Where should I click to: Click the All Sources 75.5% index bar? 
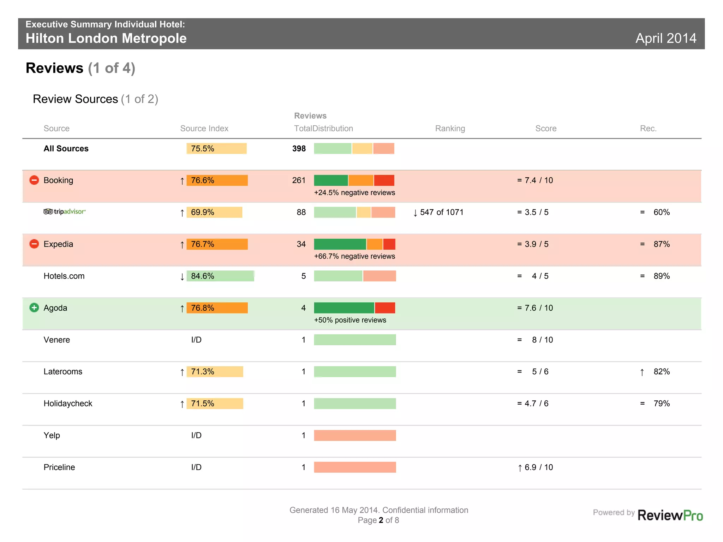click(216, 149)
